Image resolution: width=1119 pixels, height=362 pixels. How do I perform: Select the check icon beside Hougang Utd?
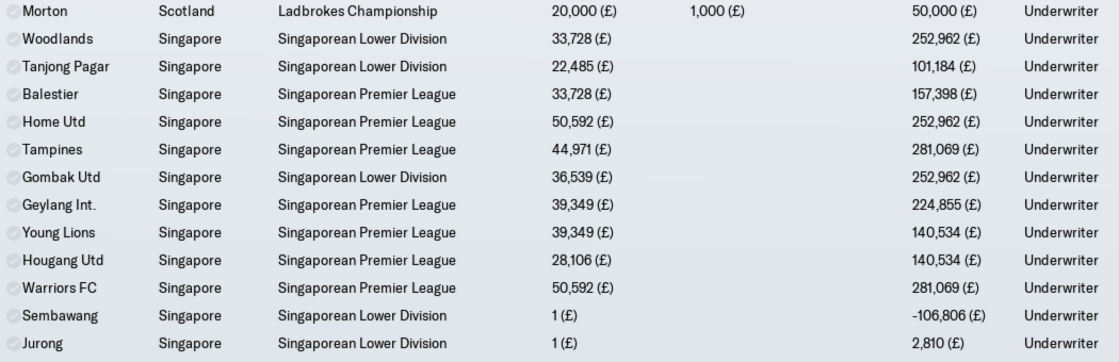coord(13,261)
